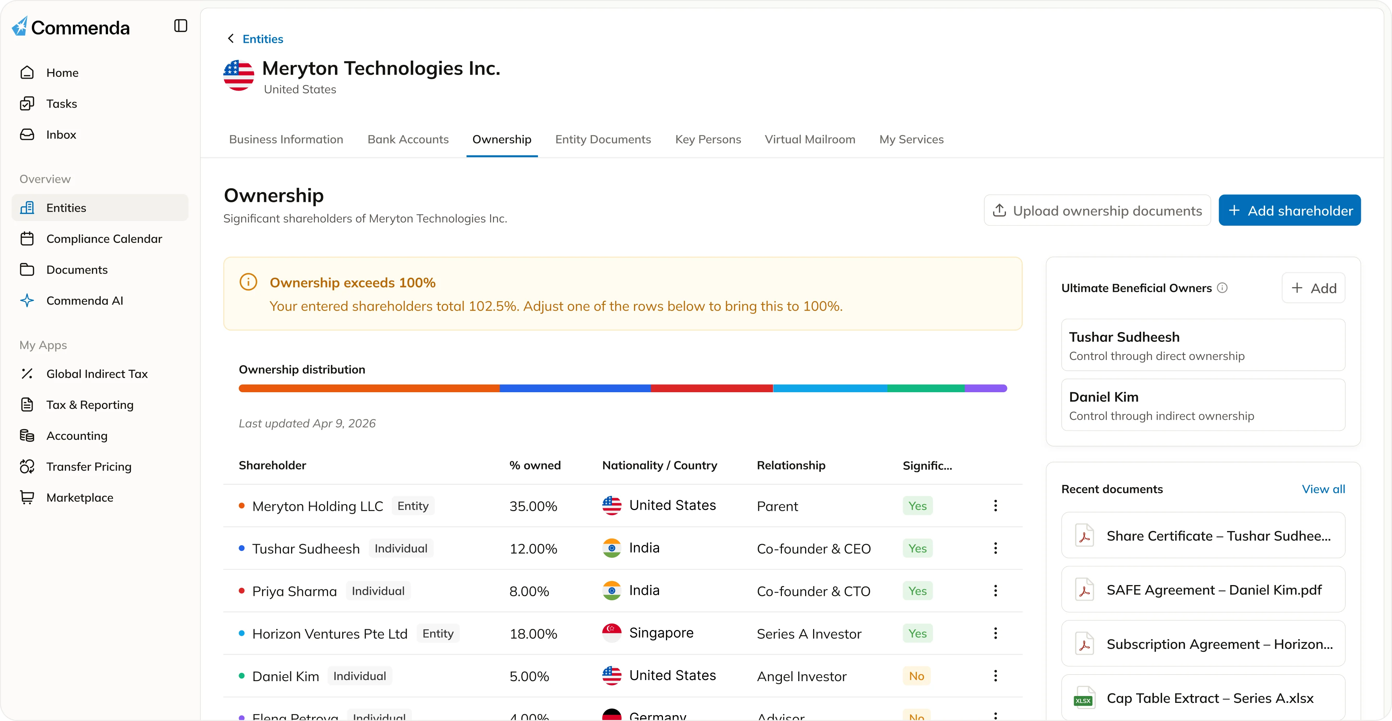This screenshot has height=721, width=1392.
Task: Click 35.00% in Meryton Holding row
Action: coord(533,506)
